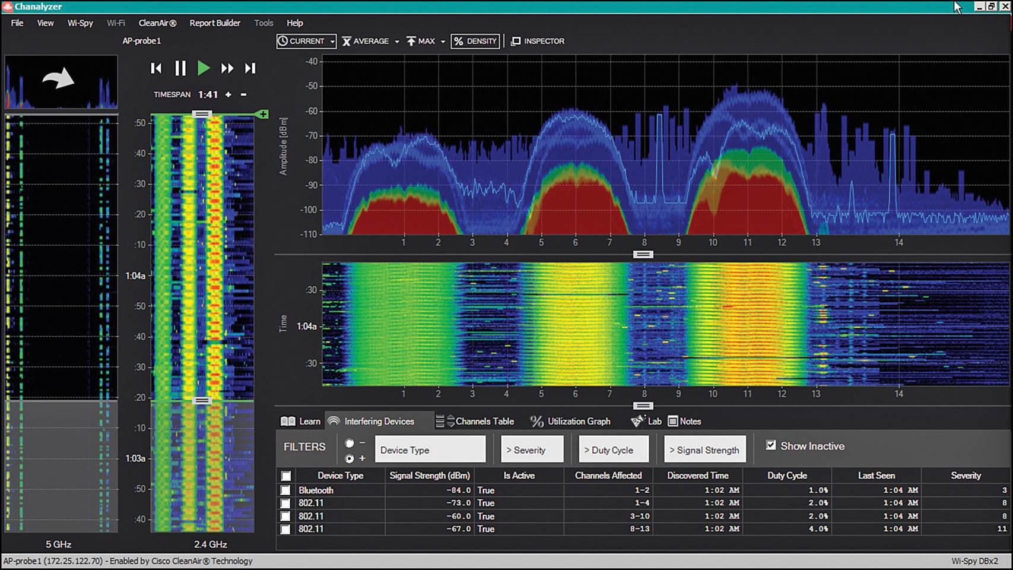1013x570 pixels.
Task: Sort by the Severity column header
Action: [966, 476]
